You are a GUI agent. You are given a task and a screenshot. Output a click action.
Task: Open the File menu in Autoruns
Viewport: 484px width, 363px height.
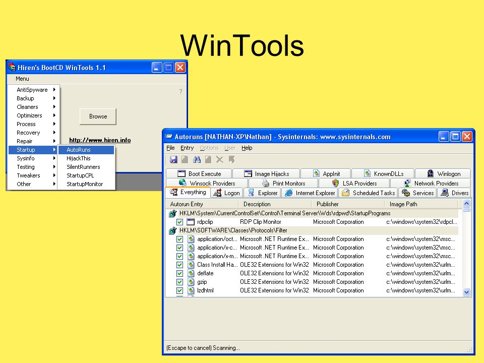click(170, 148)
